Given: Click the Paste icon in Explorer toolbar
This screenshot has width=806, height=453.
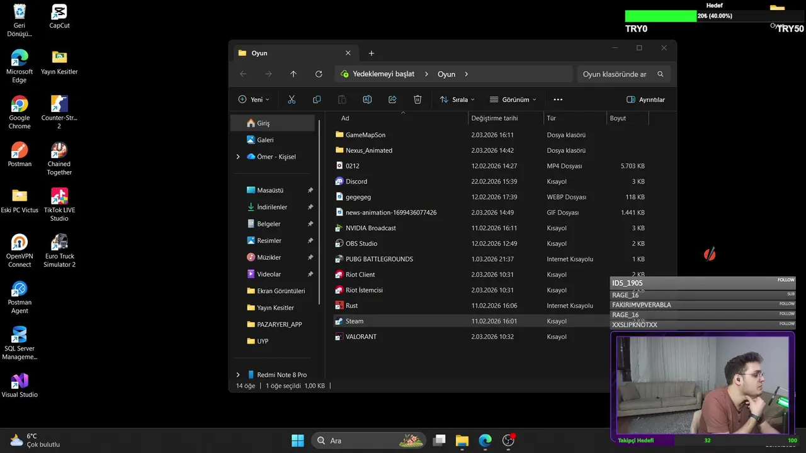Looking at the screenshot, I should (342, 99).
